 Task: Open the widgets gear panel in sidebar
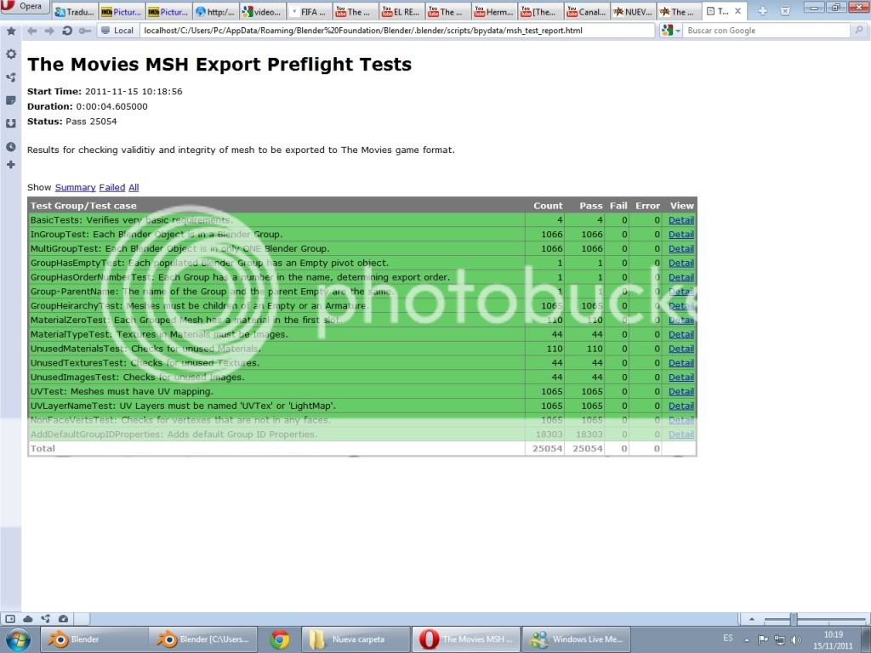10,54
